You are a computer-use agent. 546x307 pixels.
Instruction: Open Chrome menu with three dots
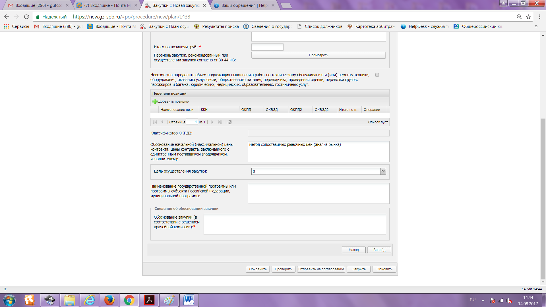click(539, 17)
